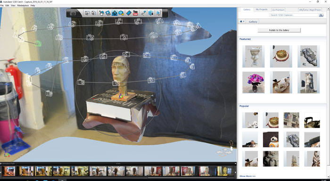Switch to the My Projects tab
330x181 pixels.
262,10
